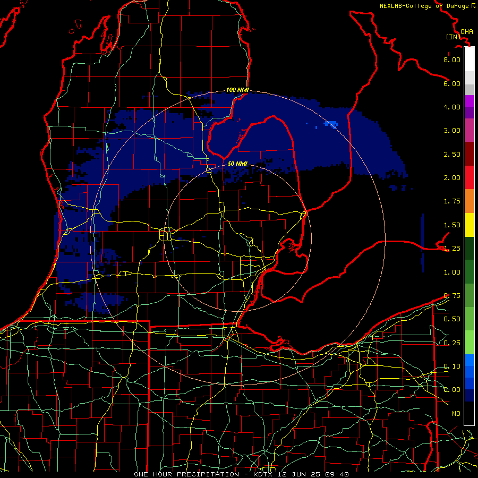Pick the magenta swatch in the legend
The height and width of the screenshot is (478, 478).
pos(469,101)
